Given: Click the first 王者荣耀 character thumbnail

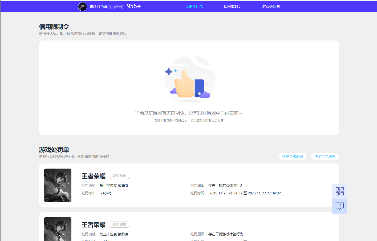Looking at the screenshot, I should [x=58, y=185].
